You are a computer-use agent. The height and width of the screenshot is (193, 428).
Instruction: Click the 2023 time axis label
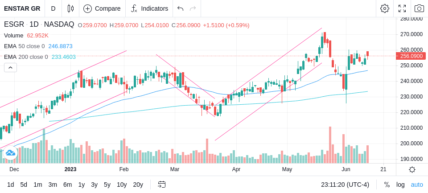coord(70,169)
